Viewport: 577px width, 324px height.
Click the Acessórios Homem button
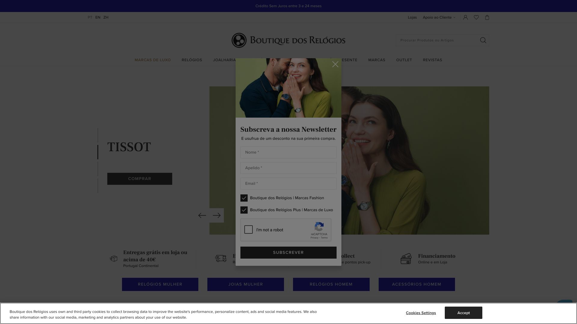[417, 284]
